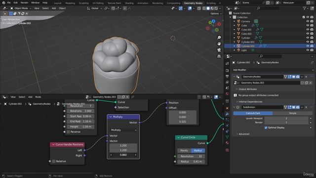Viewport: 316px width, 178px height.
Task: Collapse the GeometryNodes modifier panel
Action: click(x=234, y=77)
